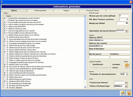Image resolution: width=133 pixels, height=97 pixels.
Task: Select Acomba accounting software
Action: [111, 64]
